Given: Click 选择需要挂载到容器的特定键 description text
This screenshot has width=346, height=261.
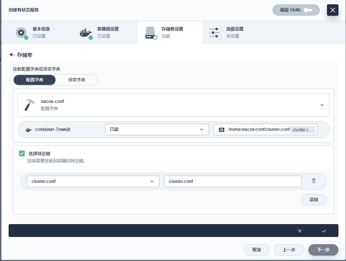Looking at the screenshot, I should tap(56, 161).
